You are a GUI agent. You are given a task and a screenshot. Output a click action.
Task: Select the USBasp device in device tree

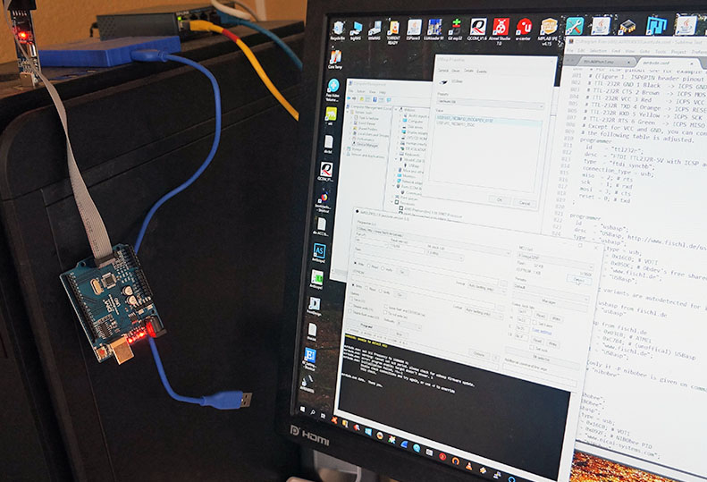pos(412,166)
